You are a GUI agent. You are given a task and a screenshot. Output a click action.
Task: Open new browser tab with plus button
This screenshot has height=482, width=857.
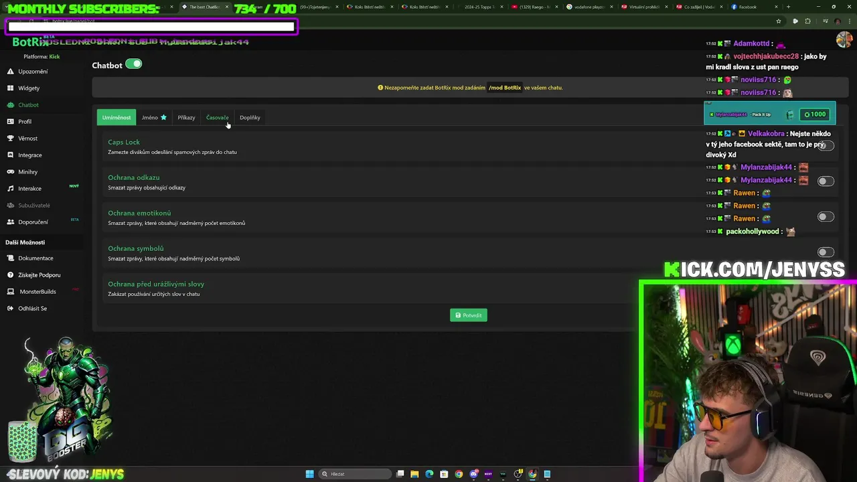788,7
